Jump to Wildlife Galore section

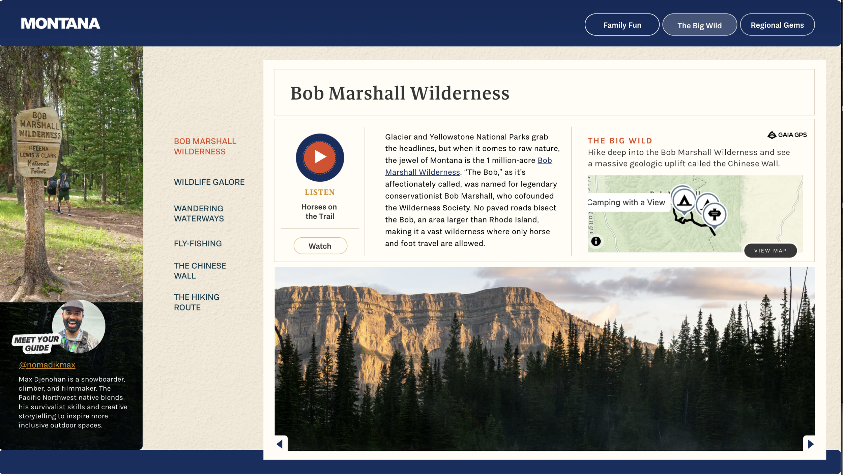pyautogui.click(x=209, y=182)
